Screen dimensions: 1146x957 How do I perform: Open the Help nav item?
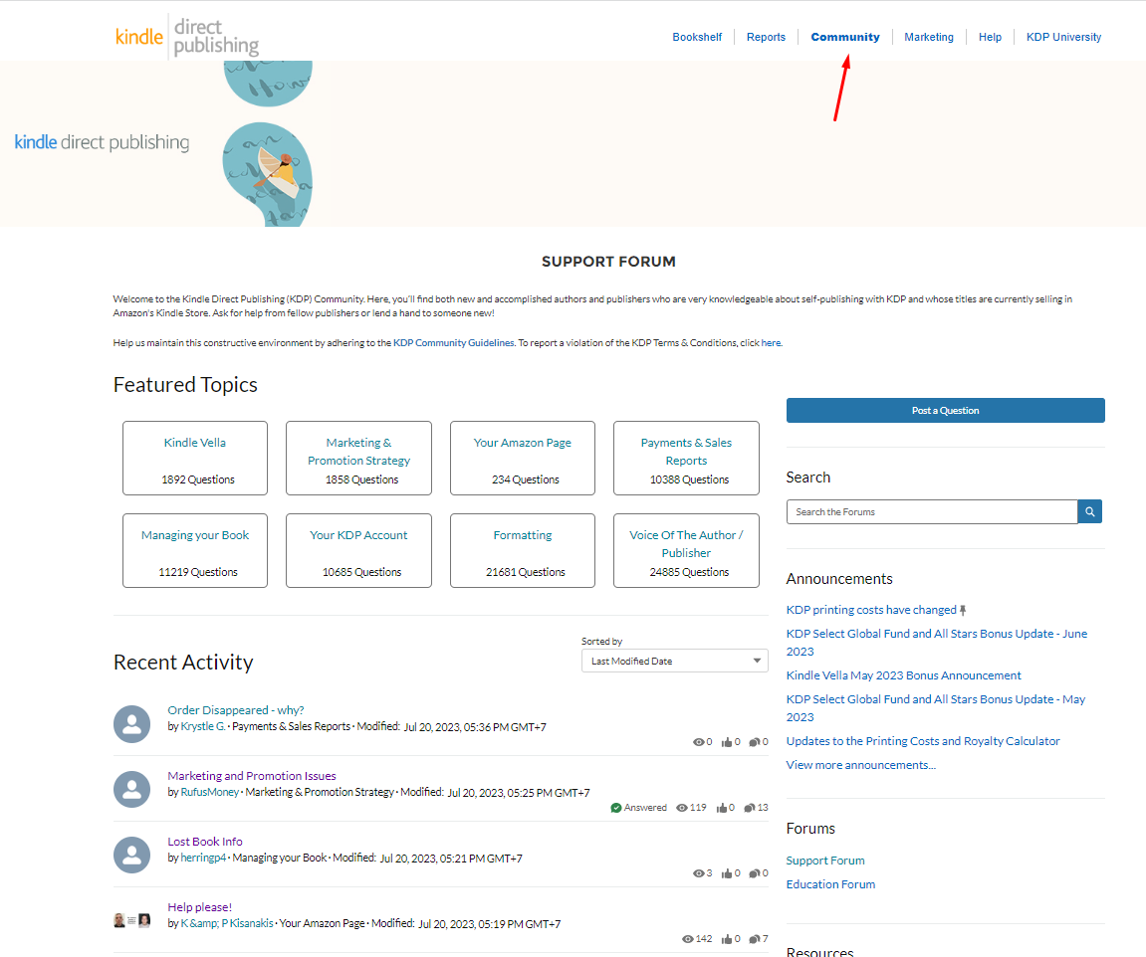(990, 37)
